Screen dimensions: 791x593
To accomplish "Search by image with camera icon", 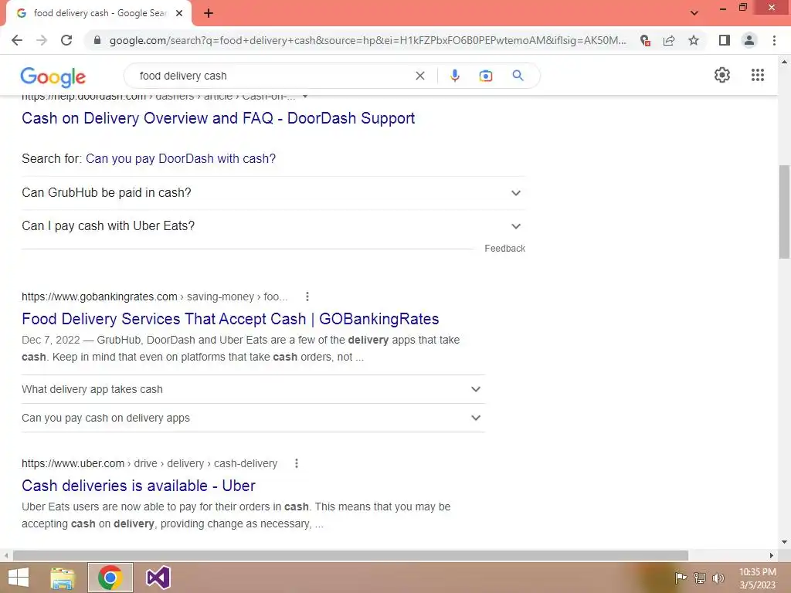I will point(485,76).
